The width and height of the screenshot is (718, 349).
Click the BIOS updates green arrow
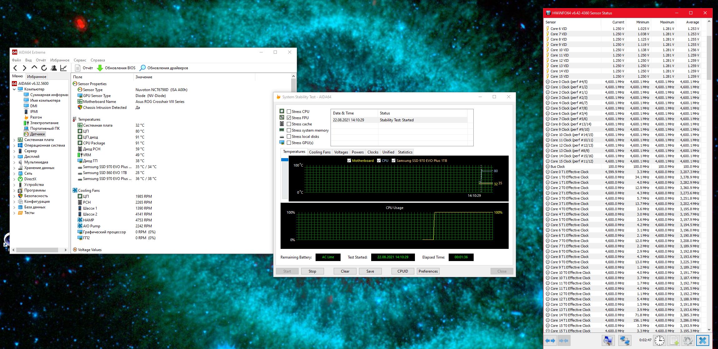(100, 68)
